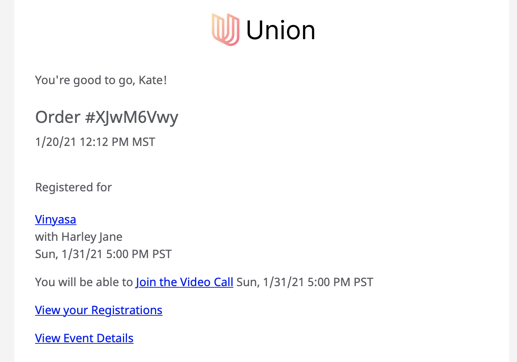Click the Union logo icon
Viewport: 517px width, 362px height.
click(x=226, y=29)
